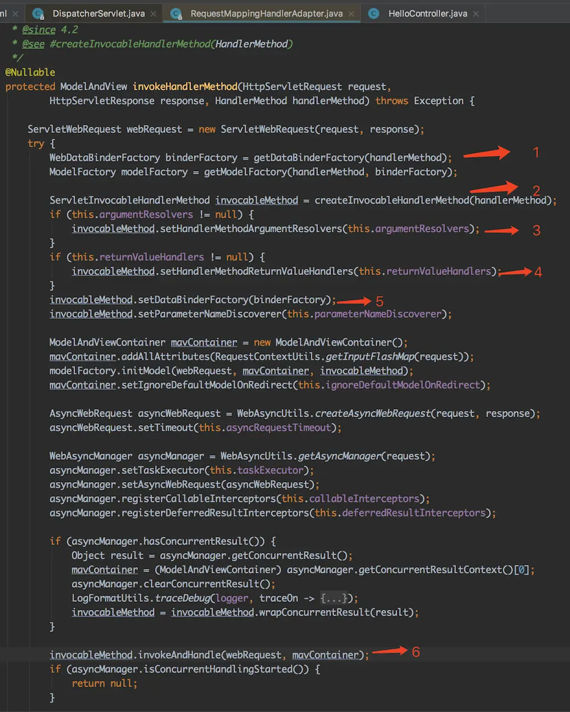Switch to the DispatcherServlet.java tab
This screenshot has height=712, width=570.
tap(98, 13)
